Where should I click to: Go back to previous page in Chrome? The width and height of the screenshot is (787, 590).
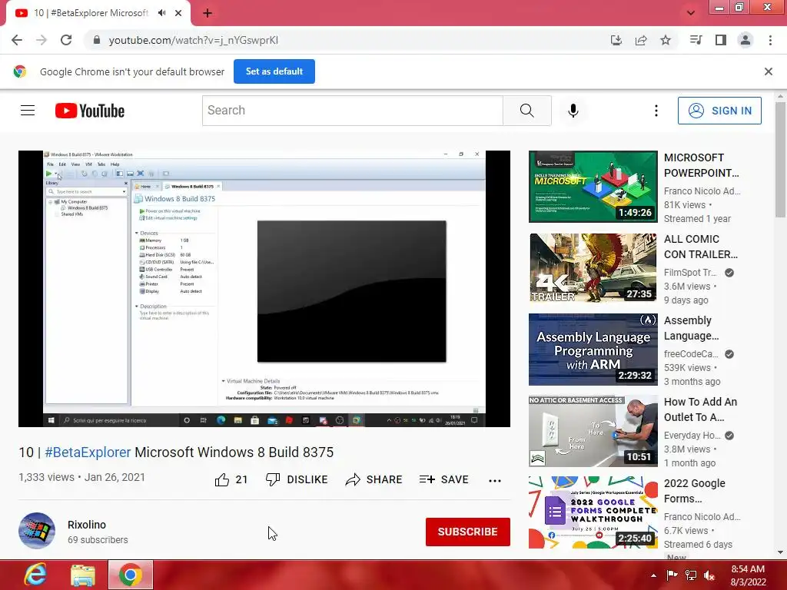[17, 40]
